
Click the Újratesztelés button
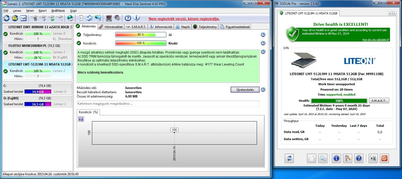pos(245,90)
